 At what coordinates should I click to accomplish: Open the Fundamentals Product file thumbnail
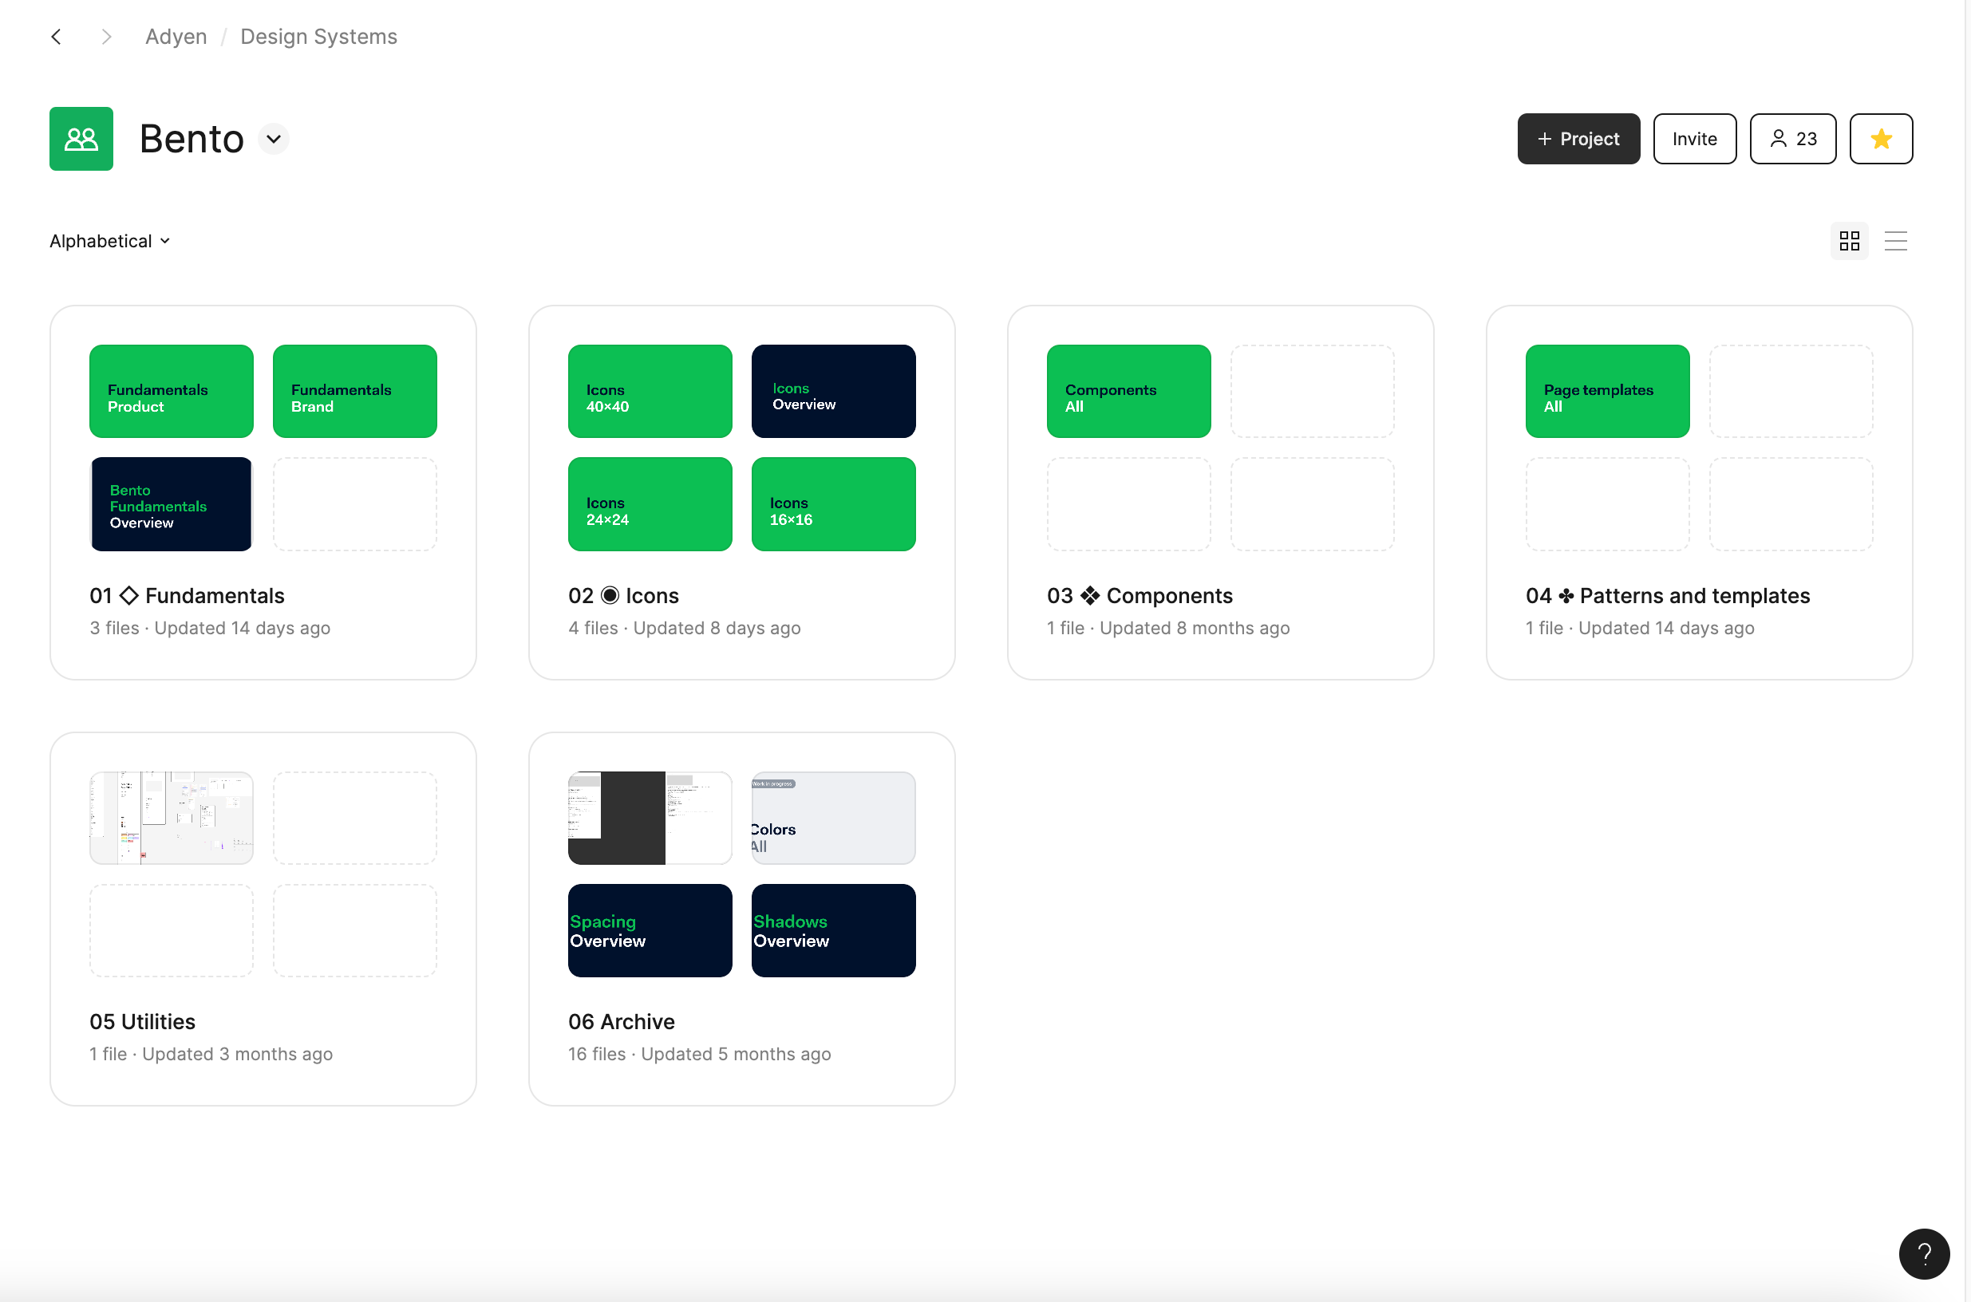point(171,391)
